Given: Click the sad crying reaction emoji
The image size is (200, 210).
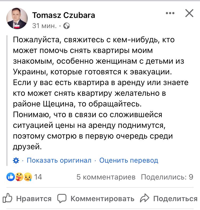Looking at the screenshot, I should [x=28, y=177].
